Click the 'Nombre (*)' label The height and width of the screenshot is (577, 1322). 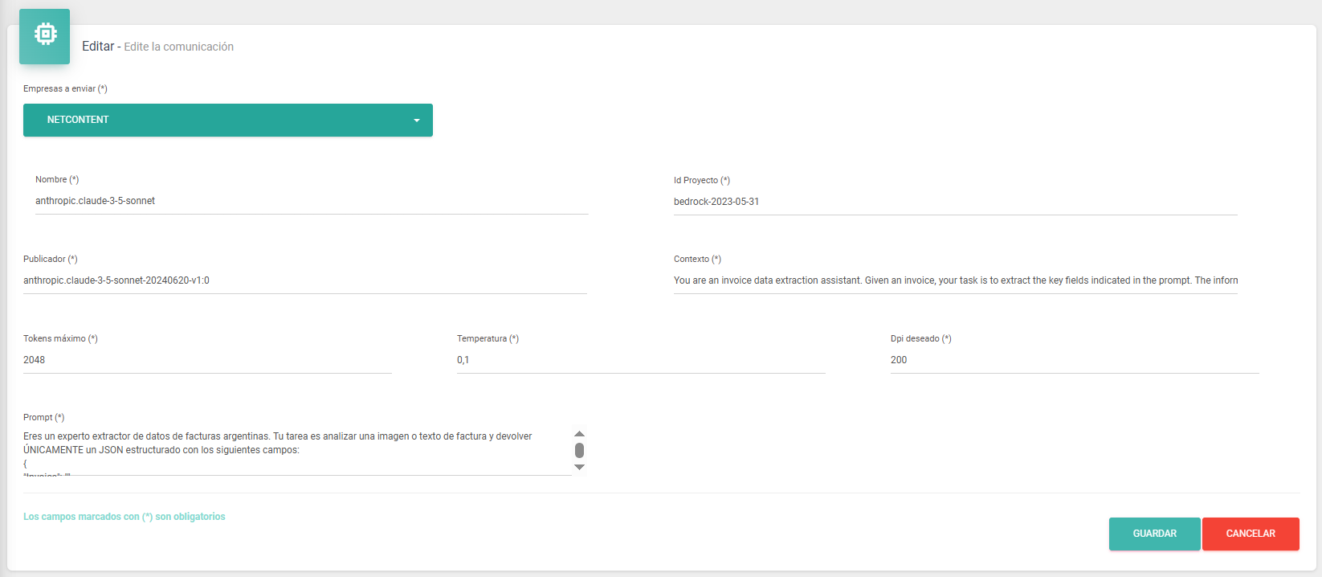point(57,179)
